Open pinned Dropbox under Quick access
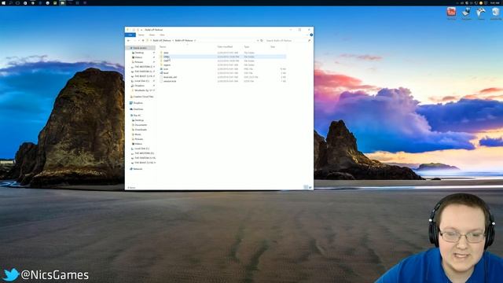Image resolution: width=503 pixels, height=283 pixels. (x=140, y=86)
